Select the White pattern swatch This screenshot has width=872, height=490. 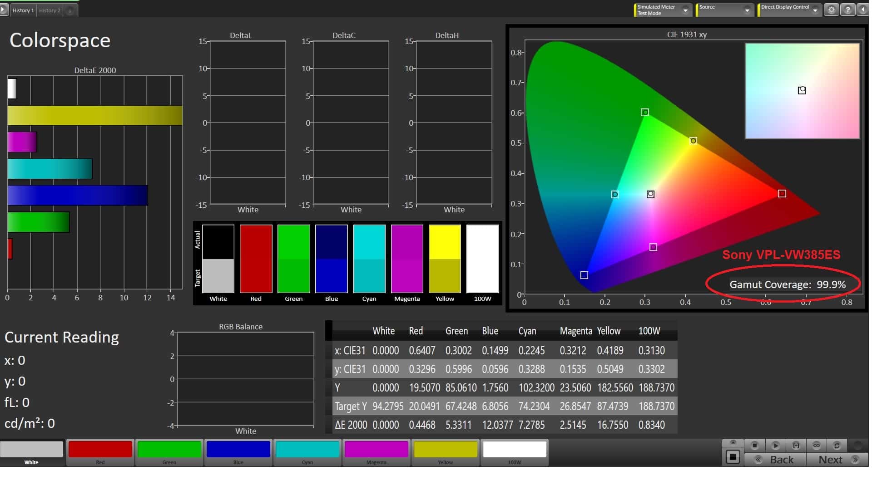(x=31, y=453)
